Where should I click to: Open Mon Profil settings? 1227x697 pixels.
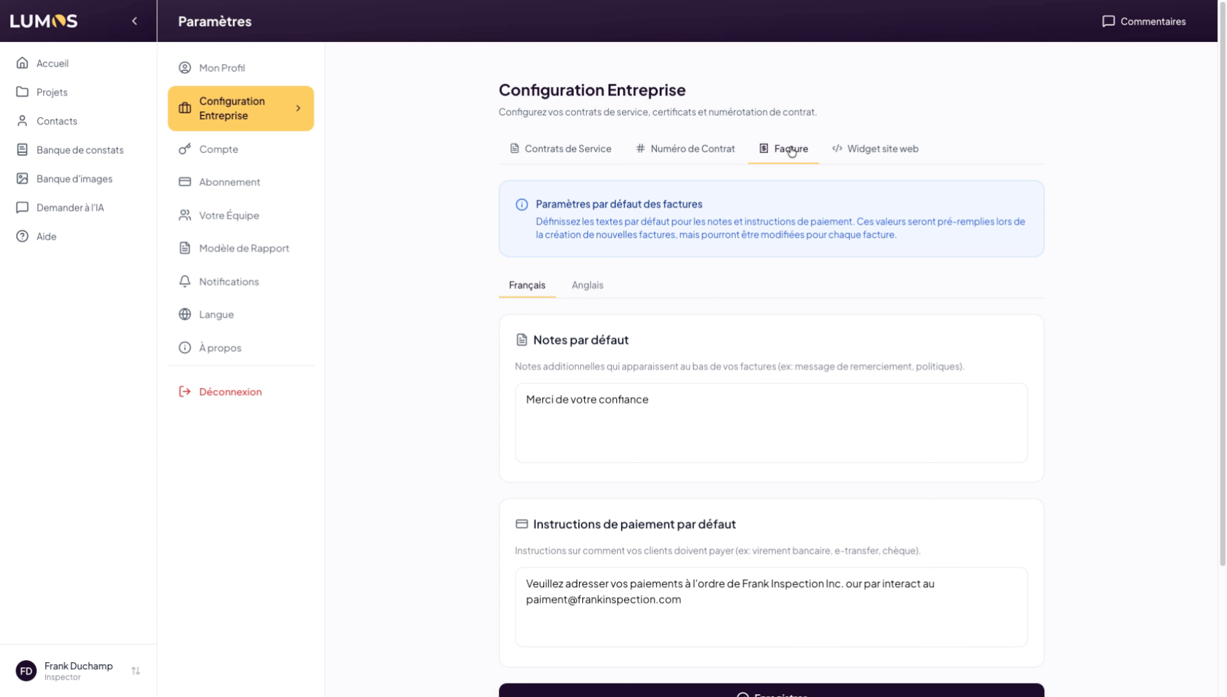221,68
